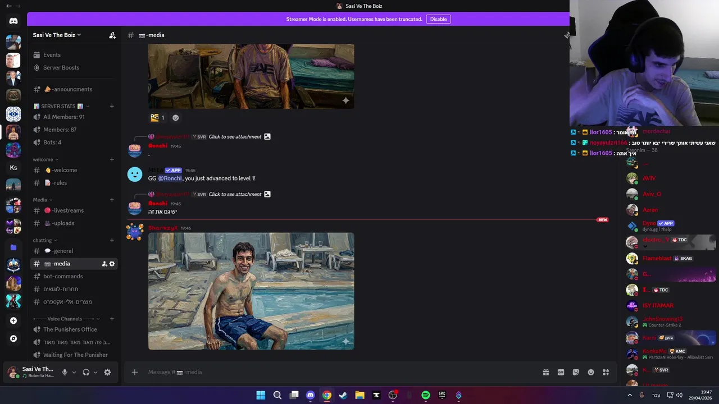719x404 pixels.
Task: Go to the announcments channel
Action: [x=74, y=89]
